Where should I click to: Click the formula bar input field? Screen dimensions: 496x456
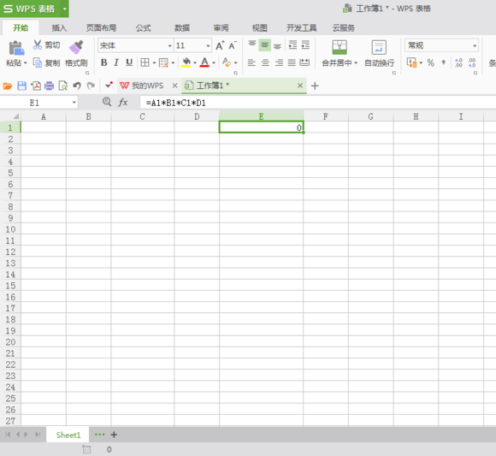click(317, 103)
